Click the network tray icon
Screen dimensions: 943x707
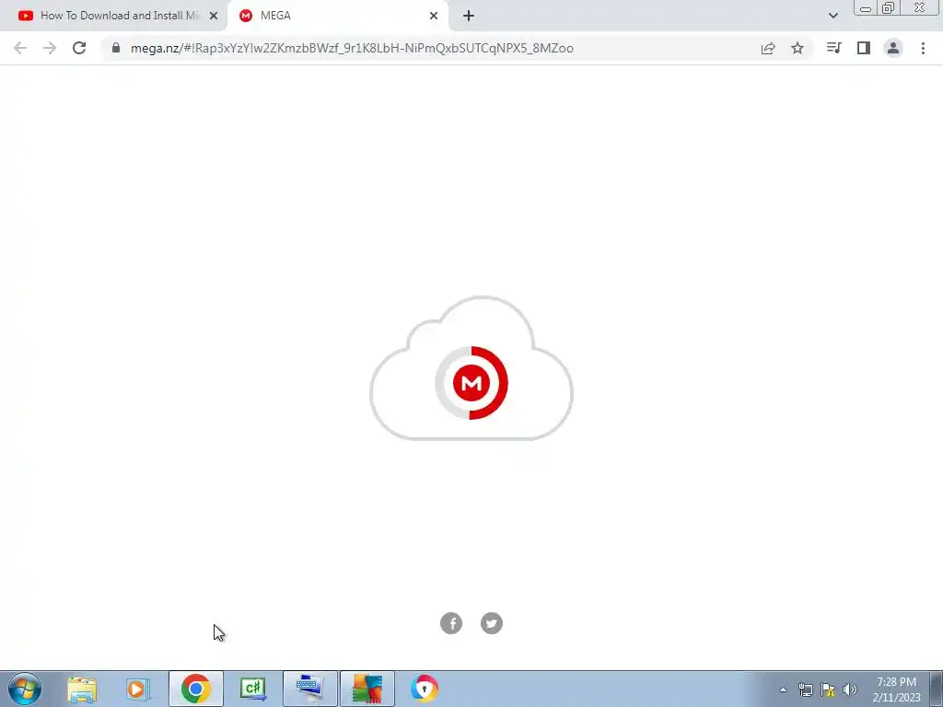[805, 690]
